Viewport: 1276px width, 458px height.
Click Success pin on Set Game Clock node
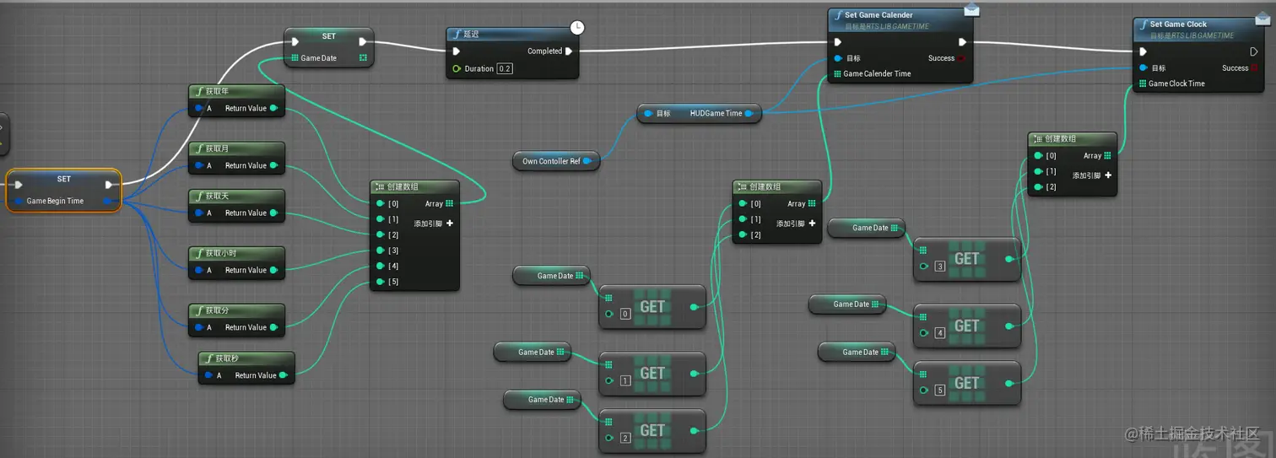[x=1256, y=67]
